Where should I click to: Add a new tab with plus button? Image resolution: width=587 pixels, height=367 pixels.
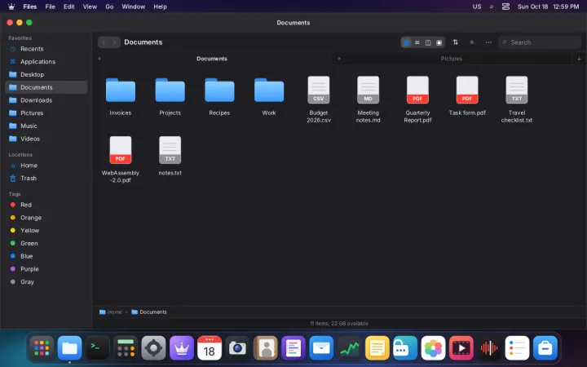coord(579,59)
